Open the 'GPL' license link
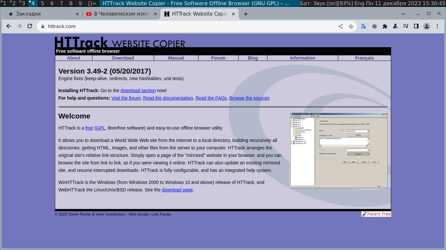 (x=101, y=128)
